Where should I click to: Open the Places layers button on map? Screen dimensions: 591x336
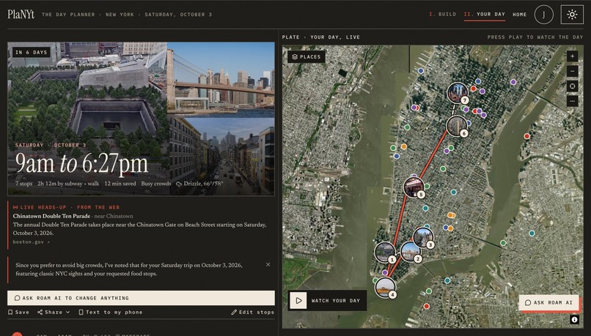[306, 57]
